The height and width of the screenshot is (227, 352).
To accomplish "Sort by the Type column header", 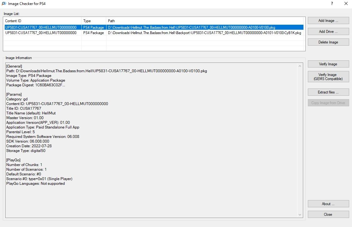I will (94, 21).
